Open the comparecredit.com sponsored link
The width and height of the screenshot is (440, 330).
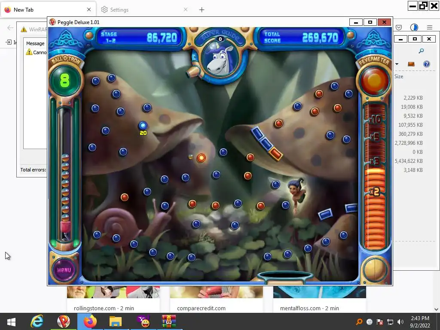coord(201,308)
